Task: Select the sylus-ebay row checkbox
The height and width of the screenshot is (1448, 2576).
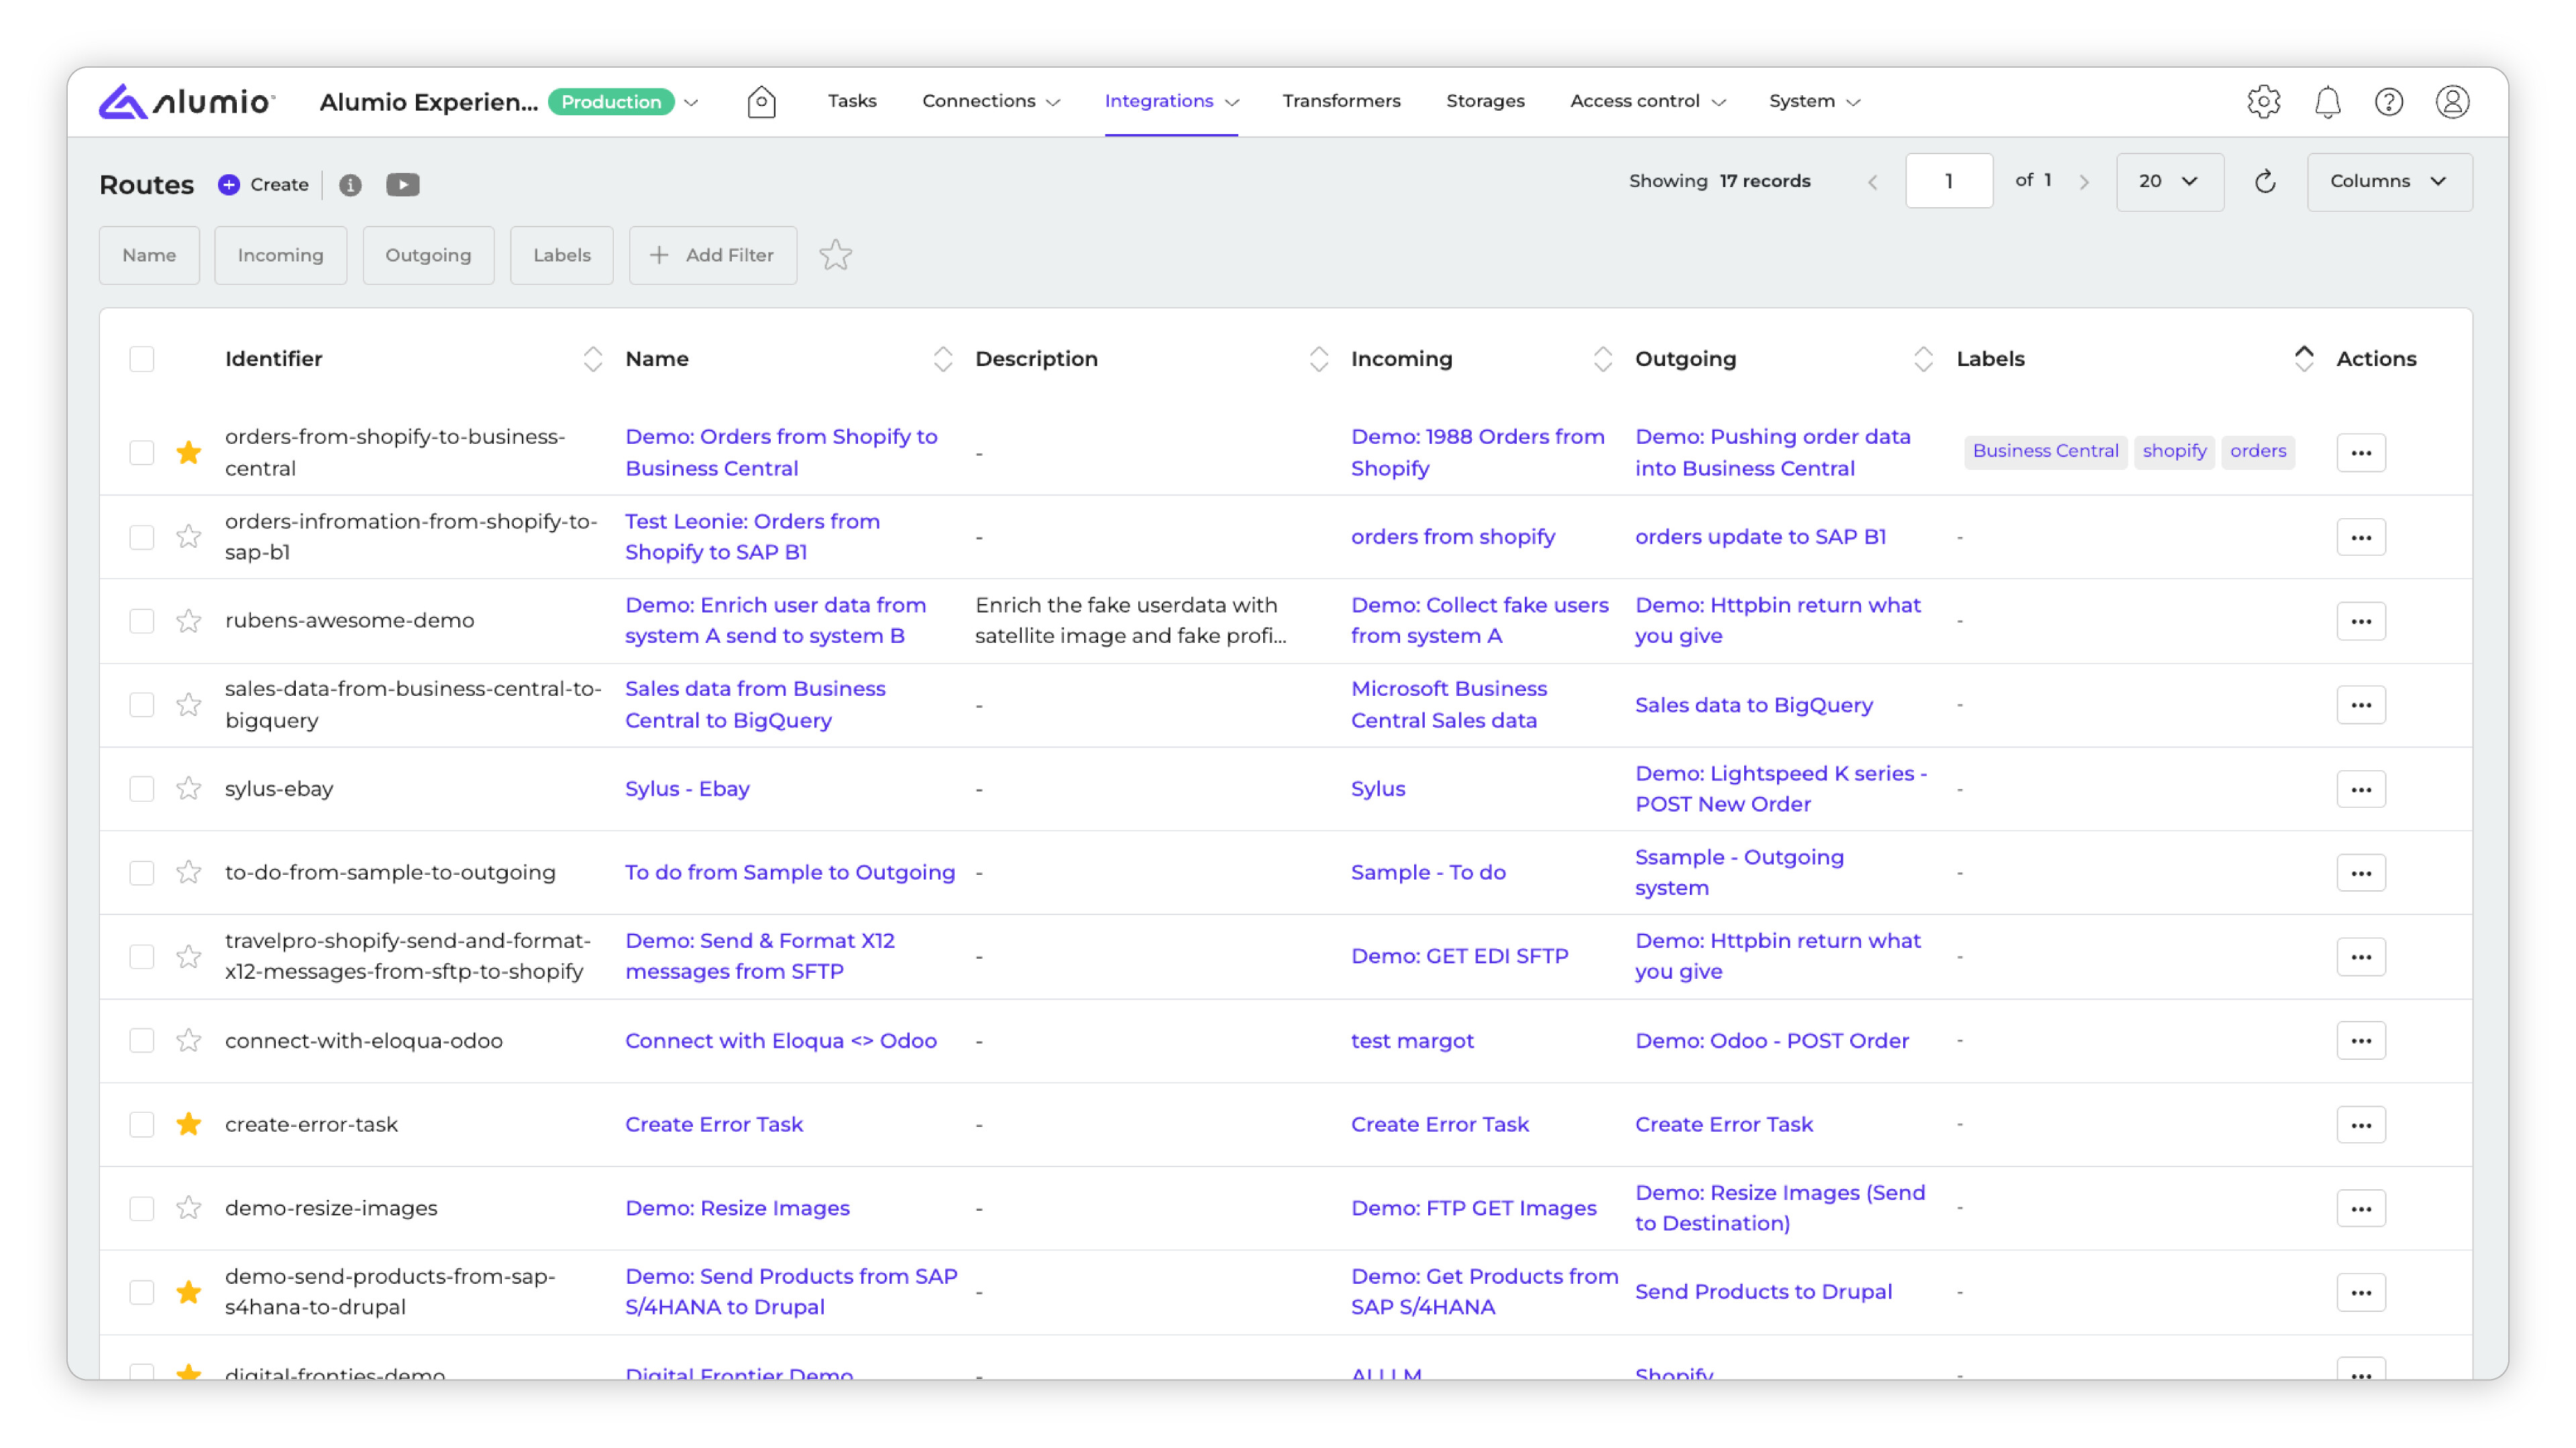Action: point(142,788)
